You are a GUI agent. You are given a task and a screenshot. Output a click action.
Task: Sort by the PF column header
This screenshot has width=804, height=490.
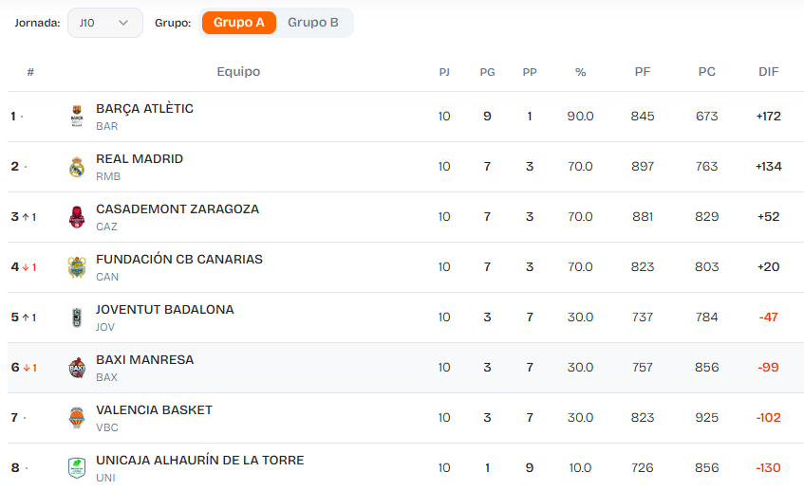[643, 72]
